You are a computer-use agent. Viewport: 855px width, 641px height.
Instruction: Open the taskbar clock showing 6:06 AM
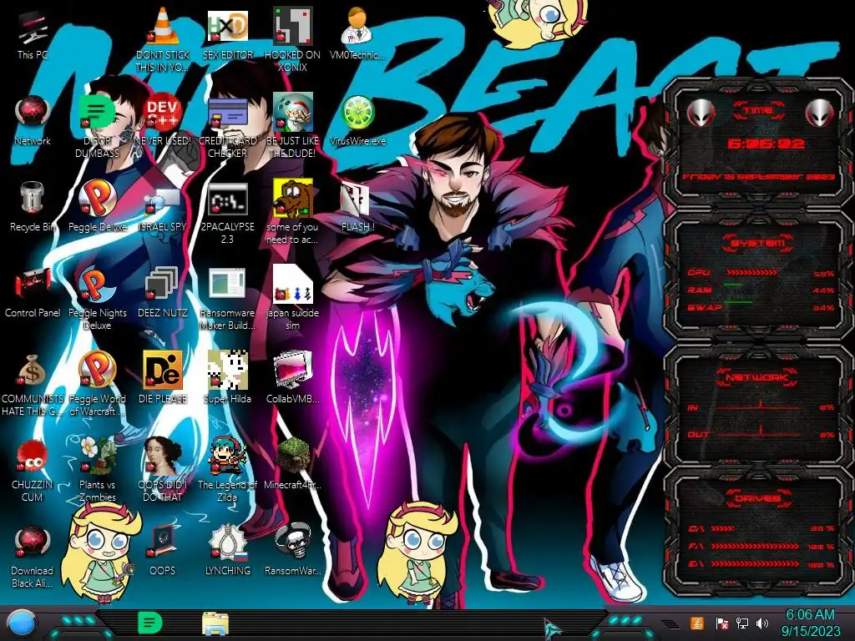point(810,623)
